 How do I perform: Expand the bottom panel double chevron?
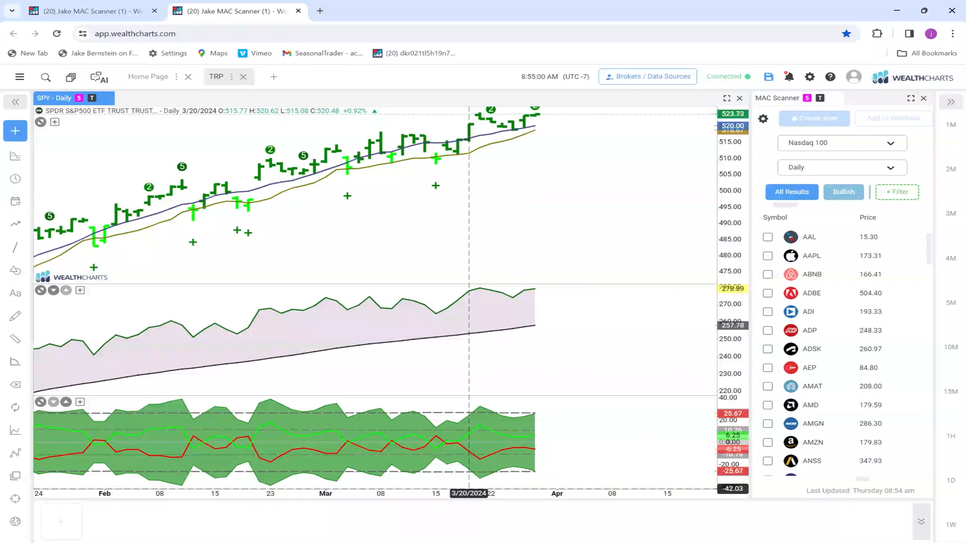(921, 521)
